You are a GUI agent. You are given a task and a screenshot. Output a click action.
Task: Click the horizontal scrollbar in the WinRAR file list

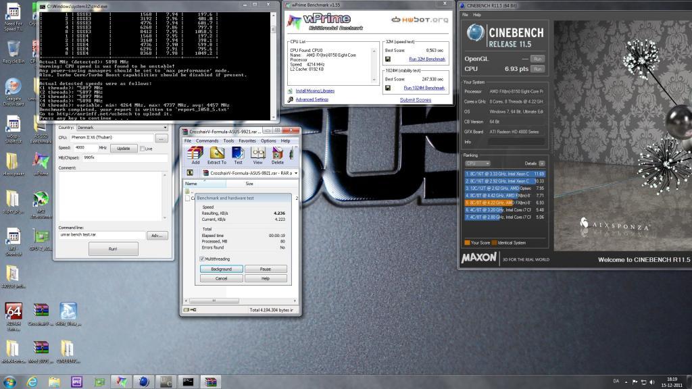(x=214, y=301)
